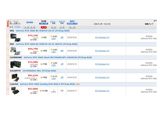This screenshot has height=113, width=163.
Task: Click the crown rank icon for 30位
Action: (x=41, y=51)
